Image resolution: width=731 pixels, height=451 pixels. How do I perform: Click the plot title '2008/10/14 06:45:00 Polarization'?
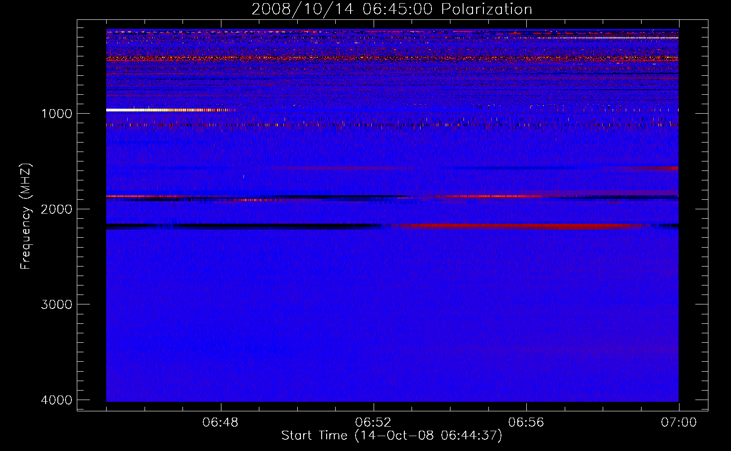click(x=392, y=9)
